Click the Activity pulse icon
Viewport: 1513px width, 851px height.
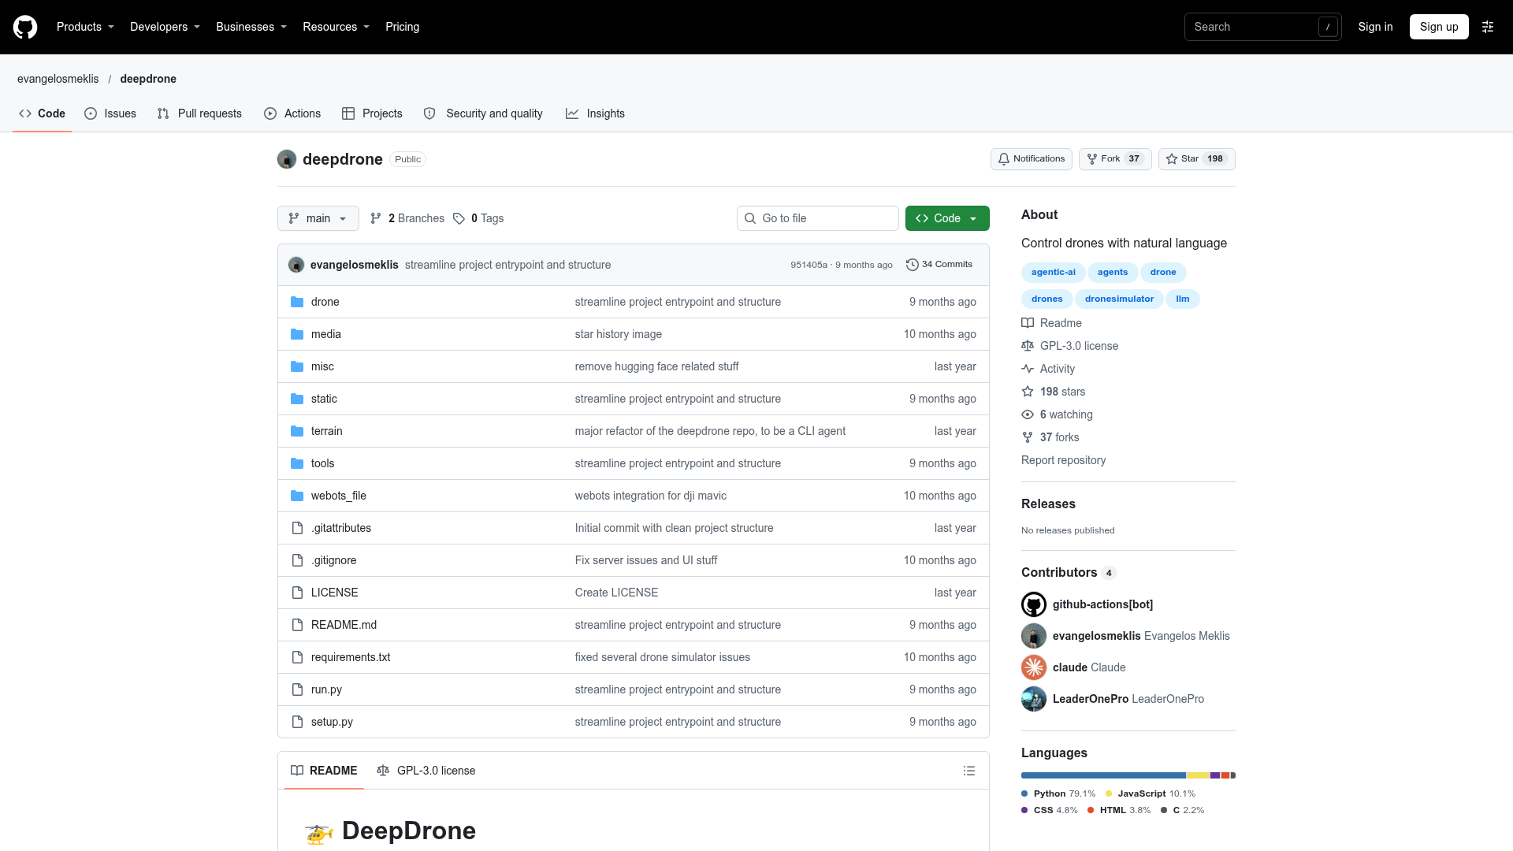[1028, 369]
